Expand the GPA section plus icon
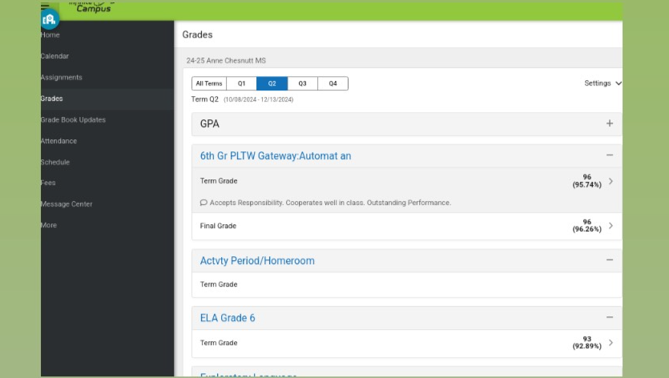Image resolution: width=669 pixels, height=378 pixels. [610, 124]
